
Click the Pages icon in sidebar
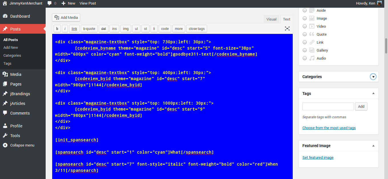click(5, 84)
